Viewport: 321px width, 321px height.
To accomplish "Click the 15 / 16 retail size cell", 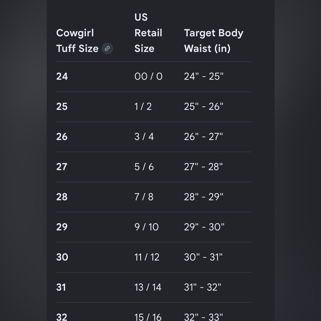I will pyautogui.click(x=148, y=317).
